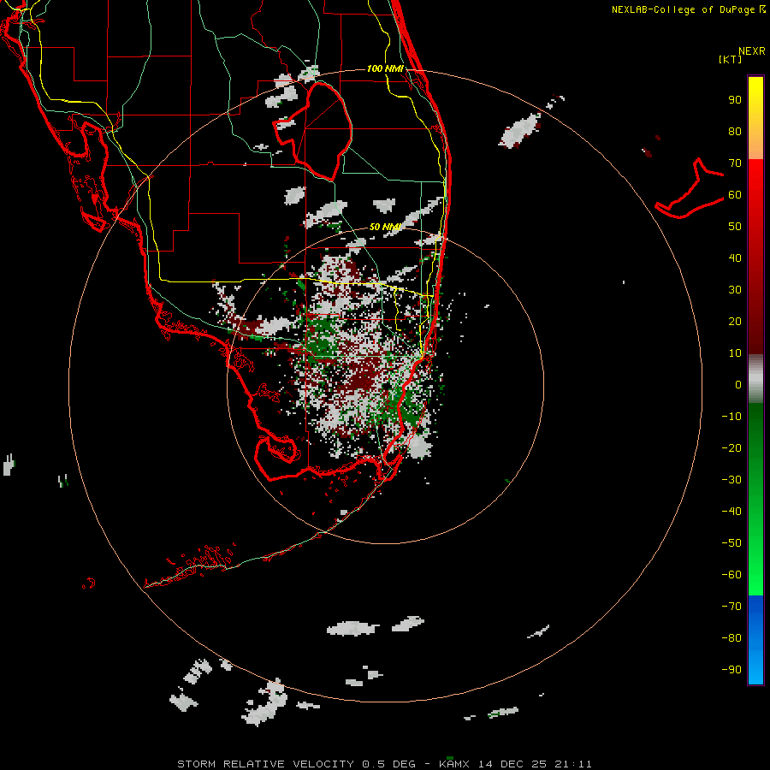Click the -60 value on the velocity scale

731,575
